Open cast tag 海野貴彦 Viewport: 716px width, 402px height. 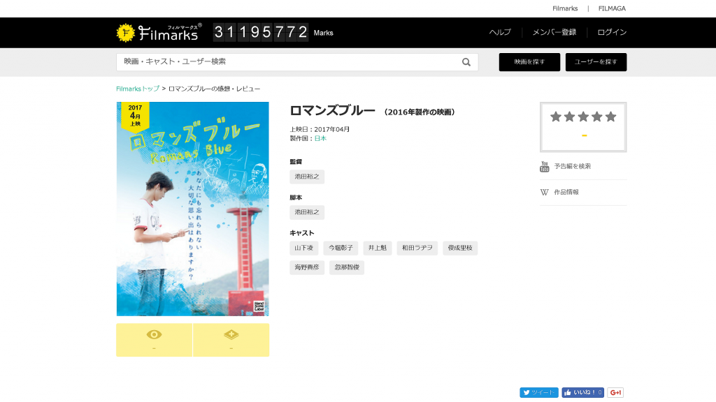pos(307,267)
